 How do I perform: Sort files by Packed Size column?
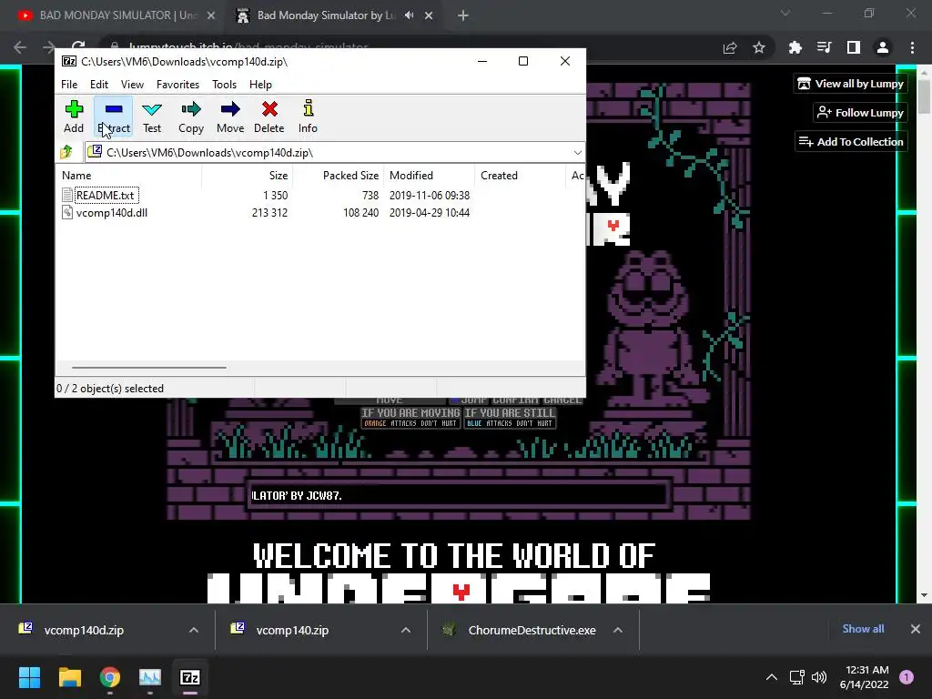338,176
